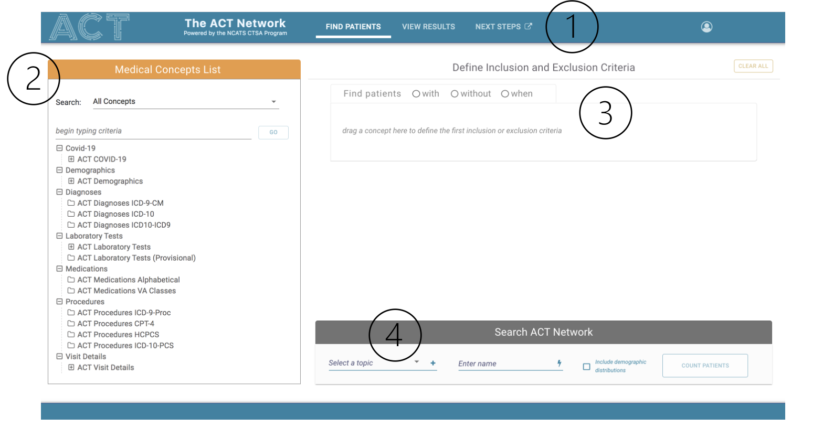Enable Include demographic distributions checkbox
Viewport: 823px width, 427px height.
[x=587, y=367]
